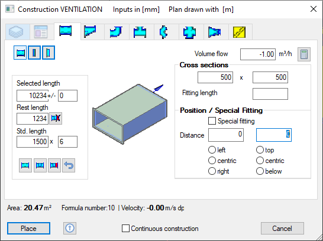Open the cross-piece duct tab
This screenshot has width=323, height=241.
click(x=189, y=32)
